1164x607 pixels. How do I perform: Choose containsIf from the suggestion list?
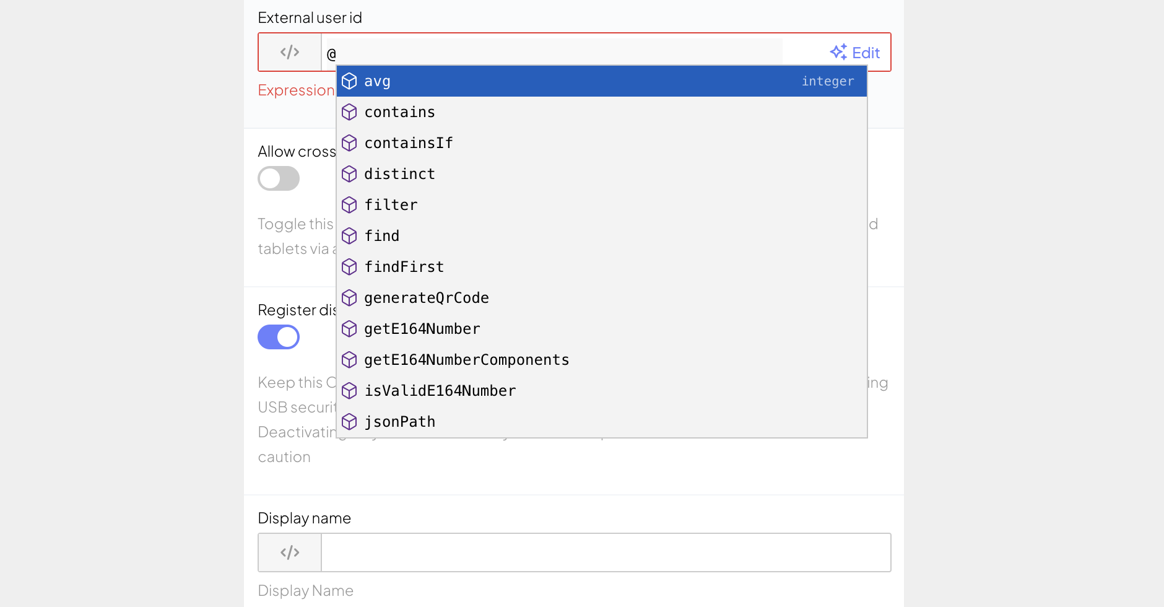pyautogui.click(x=409, y=143)
